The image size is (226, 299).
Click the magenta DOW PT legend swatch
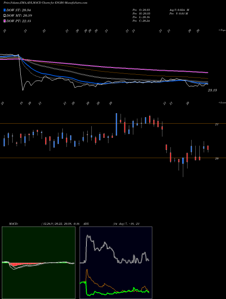point(5,21)
